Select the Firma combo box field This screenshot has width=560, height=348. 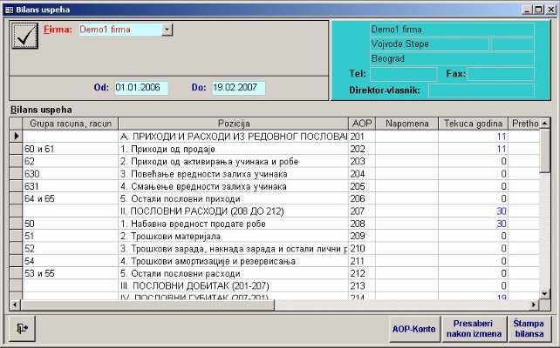(119, 30)
